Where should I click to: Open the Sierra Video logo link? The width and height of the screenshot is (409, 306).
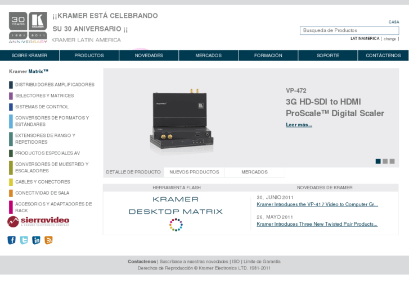click(x=38, y=222)
